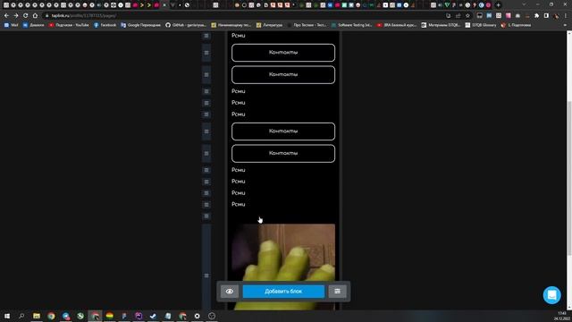Open the Google Переводчик bookmark
Screen dimensions: 572x322
pos(141,25)
